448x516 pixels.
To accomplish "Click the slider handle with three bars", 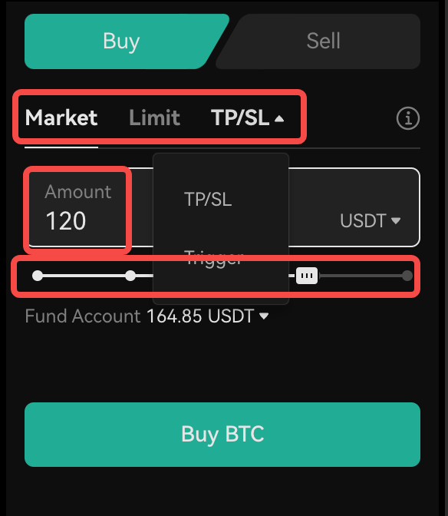I will tap(307, 276).
